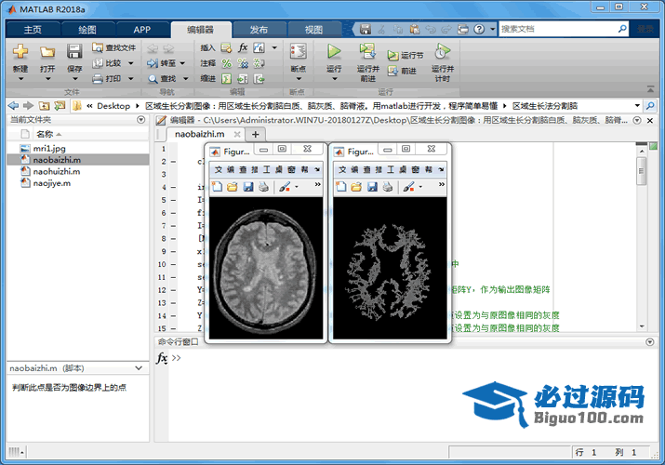Go back with the blue left arrow in address bar
Image resolution: width=665 pixels, height=465 pixels.
pyautogui.click(x=13, y=105)
